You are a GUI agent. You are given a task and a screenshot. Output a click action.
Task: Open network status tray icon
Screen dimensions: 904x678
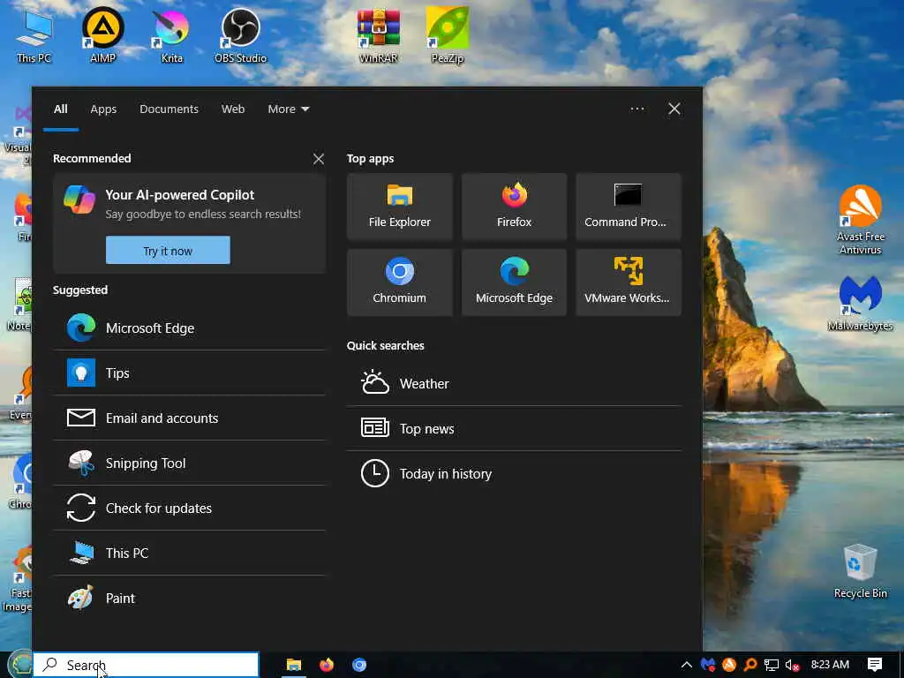click(772, 665)
